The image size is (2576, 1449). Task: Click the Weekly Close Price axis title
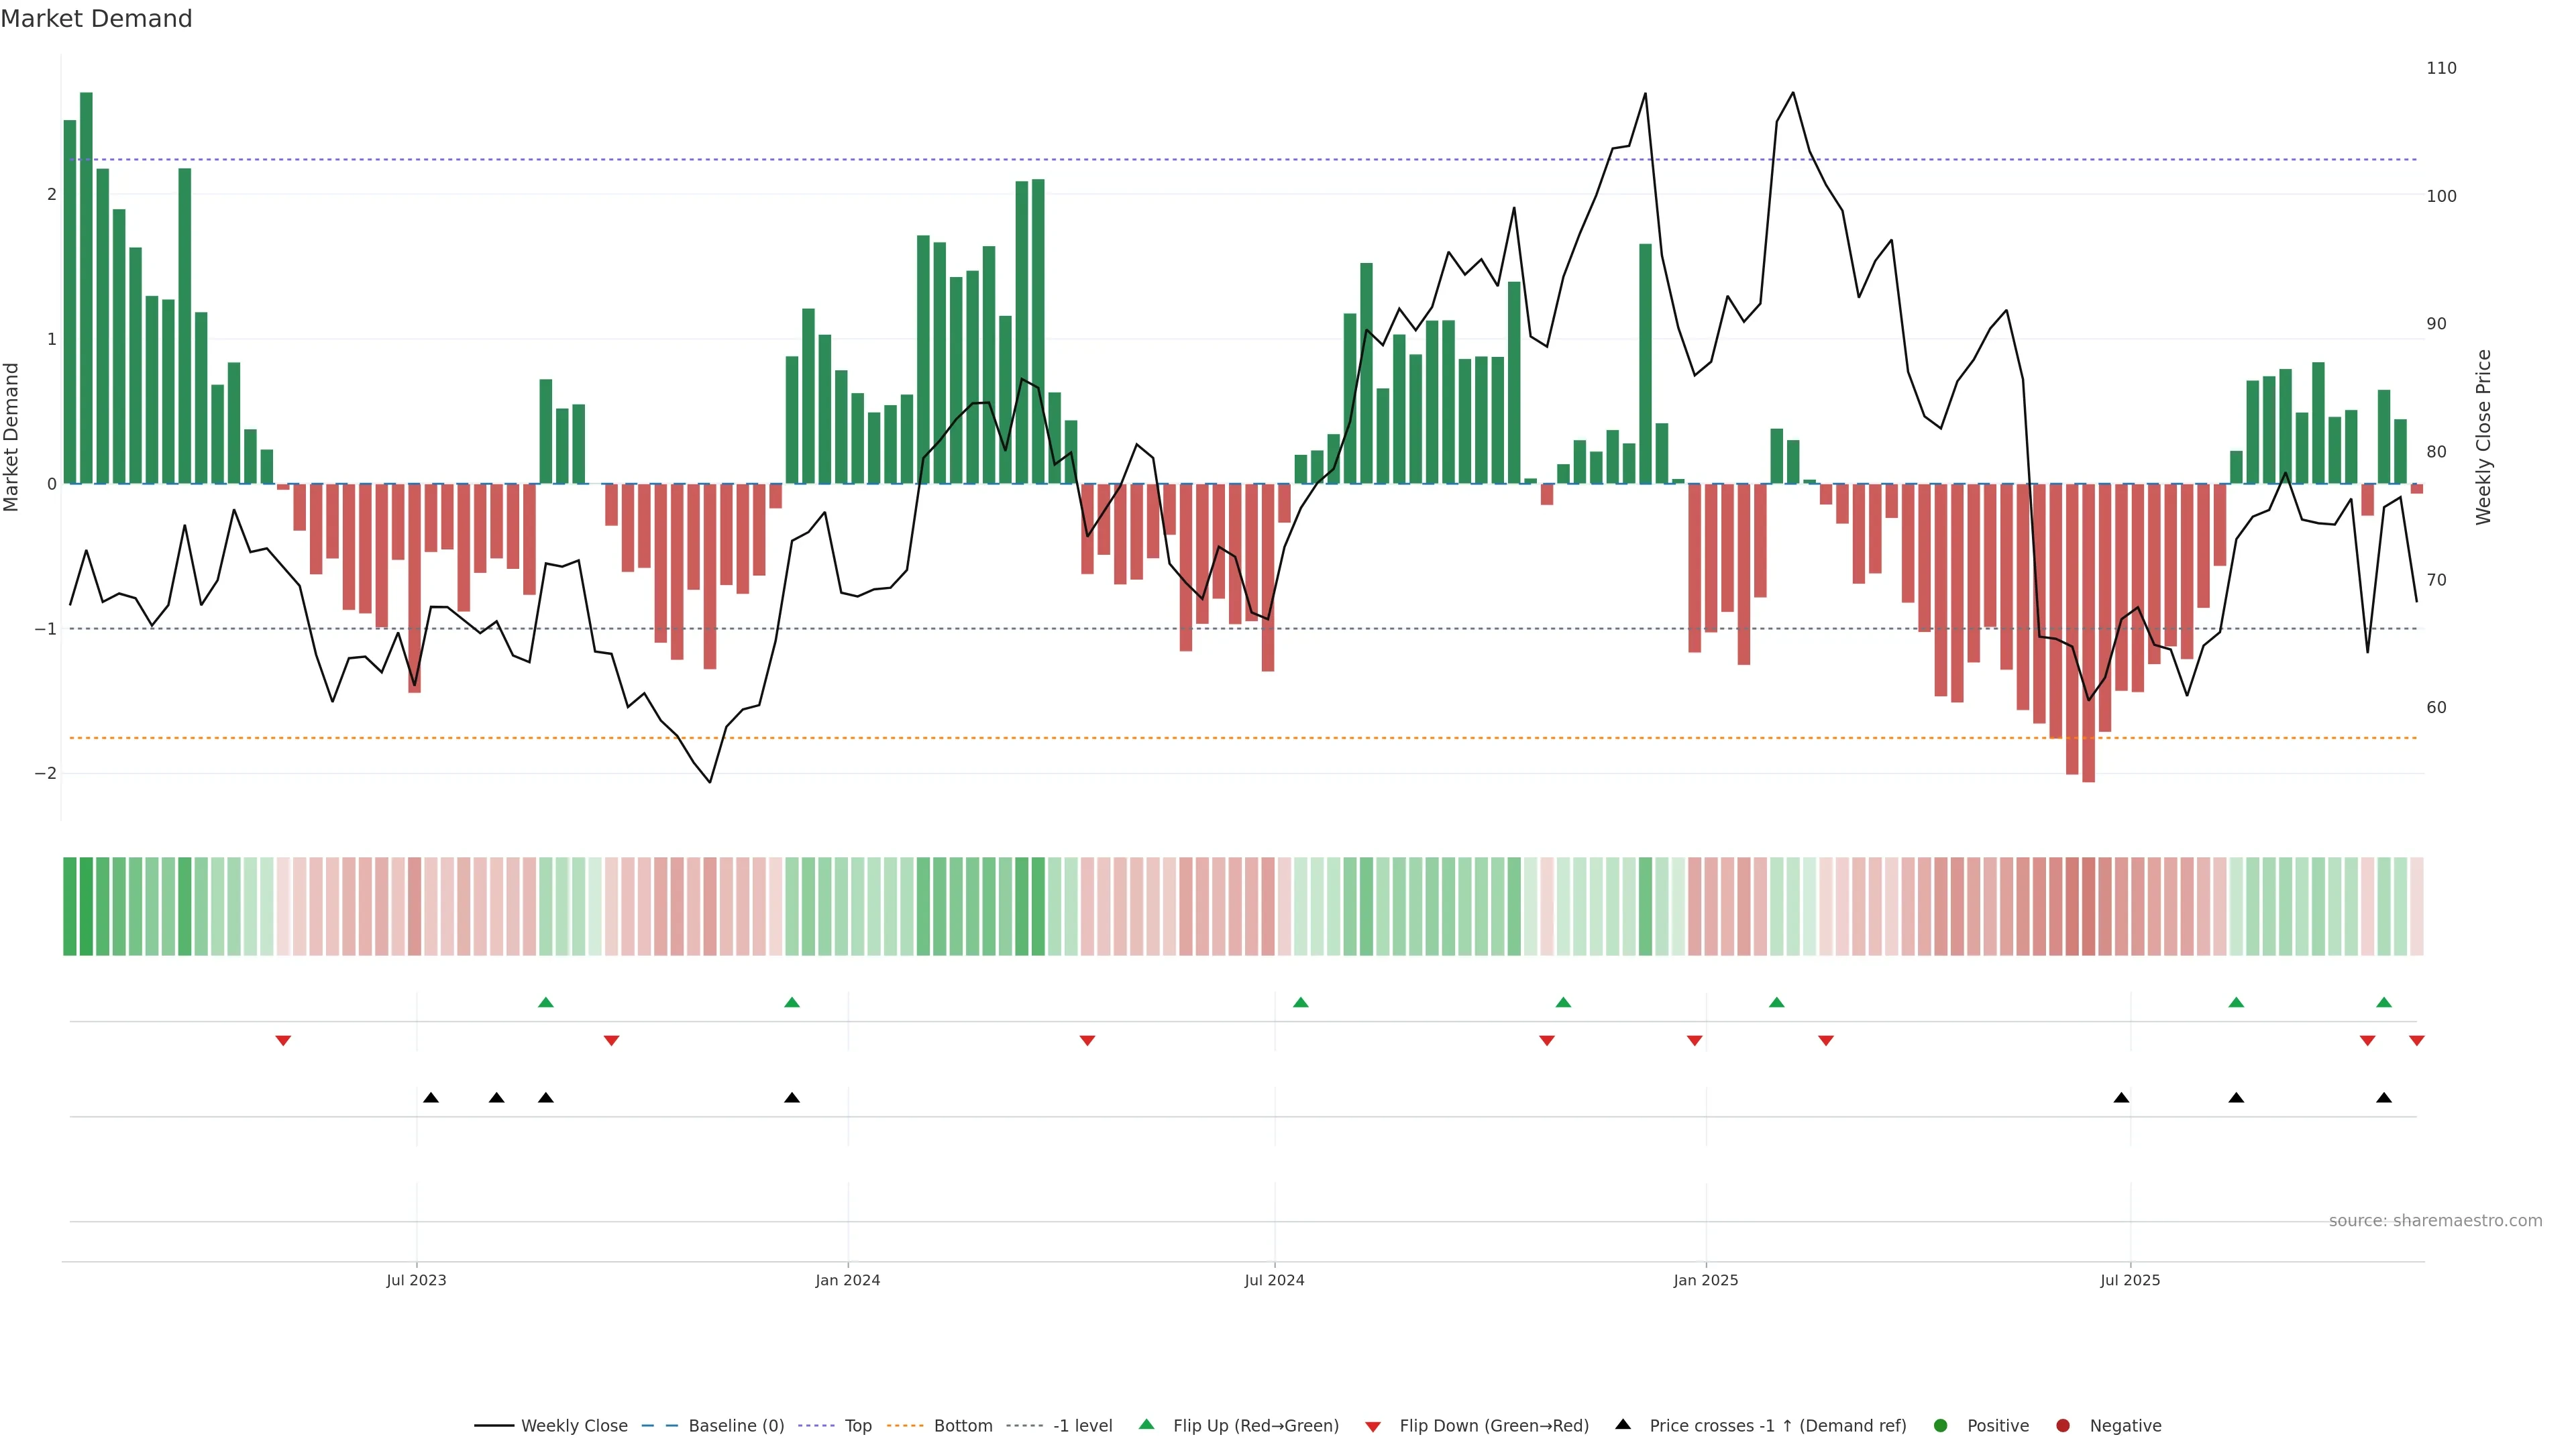(2483, 437)
